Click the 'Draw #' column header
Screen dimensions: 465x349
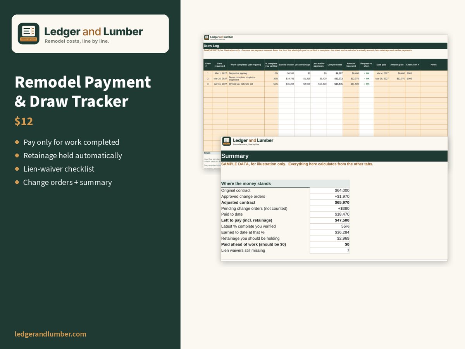pyautogui.click(x=208, y=65)
